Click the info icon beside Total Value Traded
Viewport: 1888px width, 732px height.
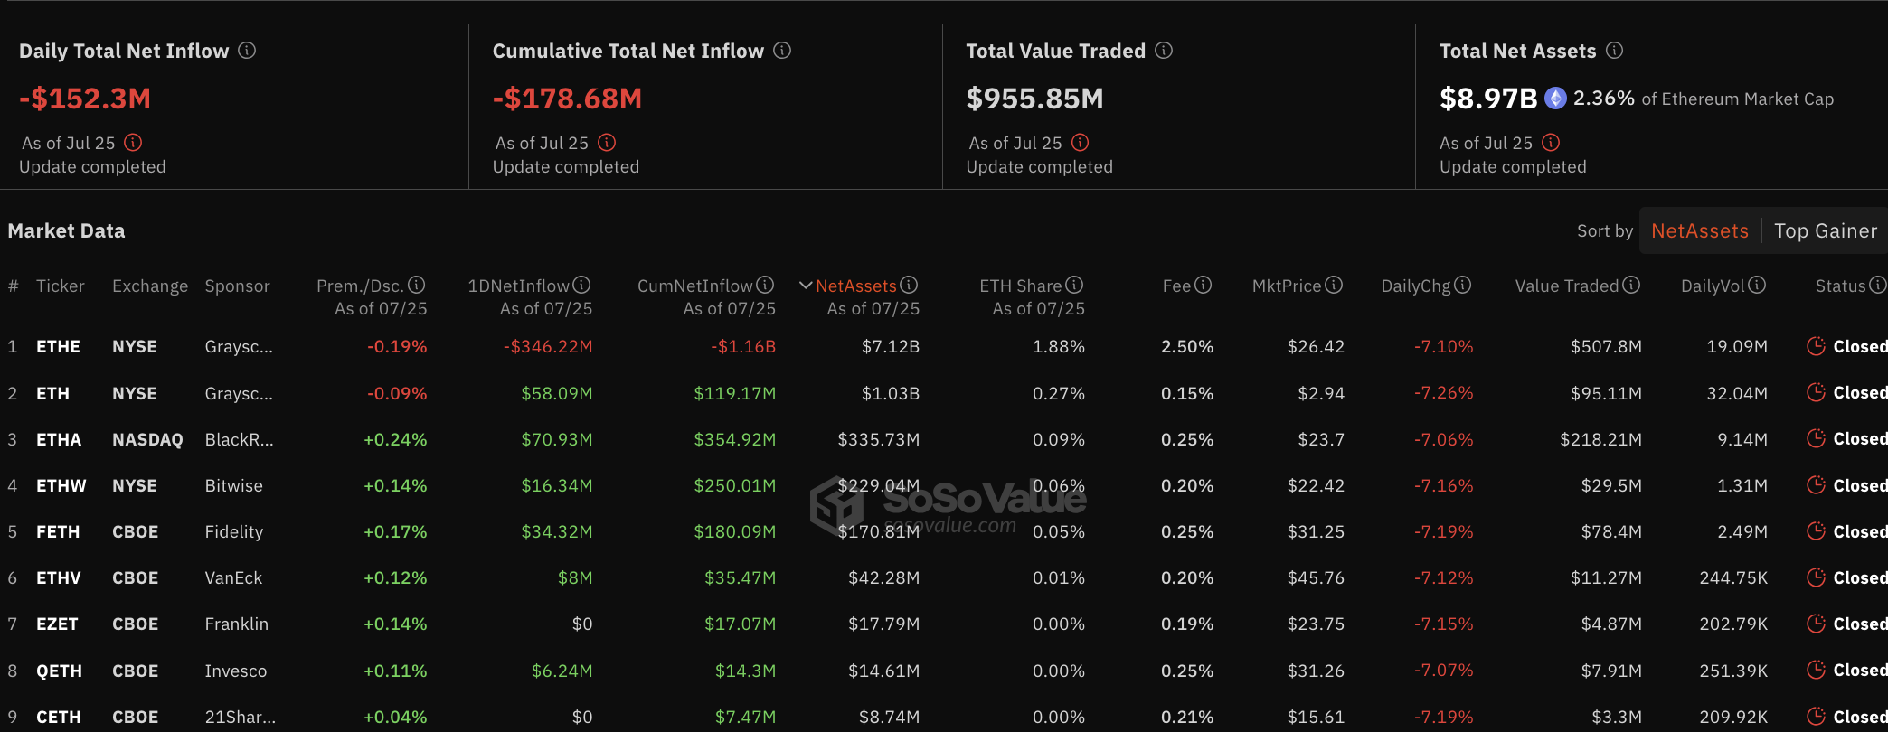pos(1164,51)
